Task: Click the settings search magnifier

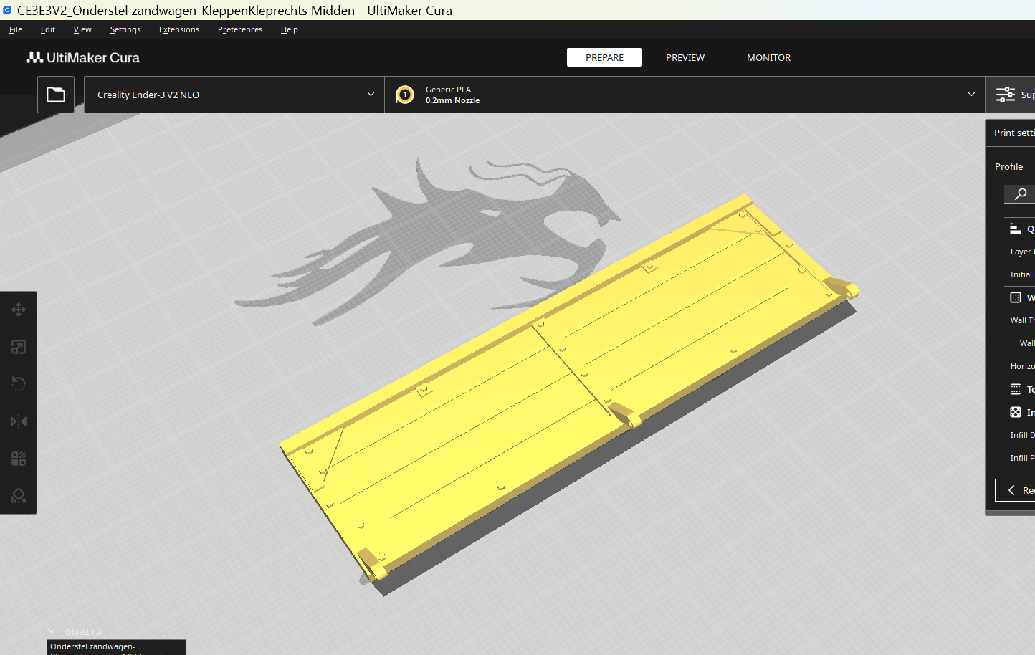Action: pyautogui.click(x=1021, y=193)
